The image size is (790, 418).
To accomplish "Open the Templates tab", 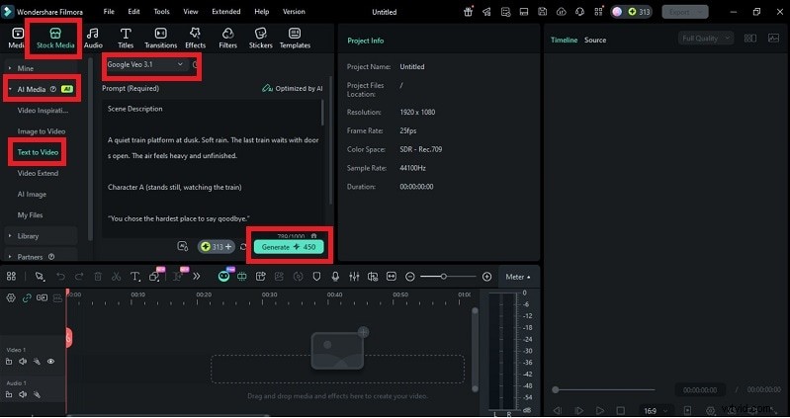I will (x=295, y=39).
